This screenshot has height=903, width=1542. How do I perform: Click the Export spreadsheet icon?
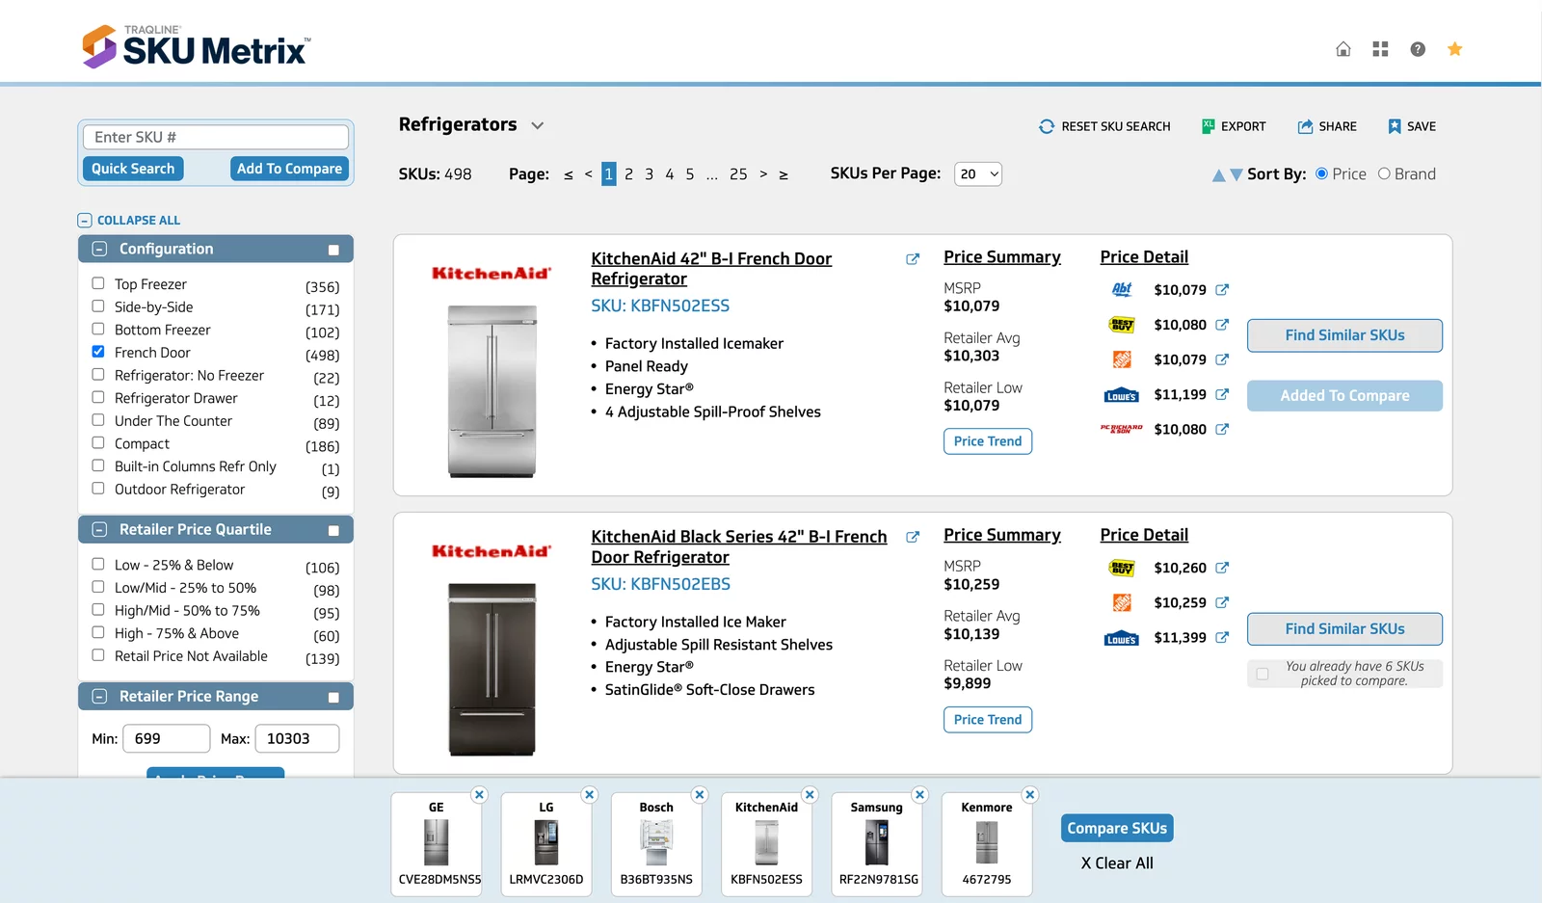(x=1209, y=126)
